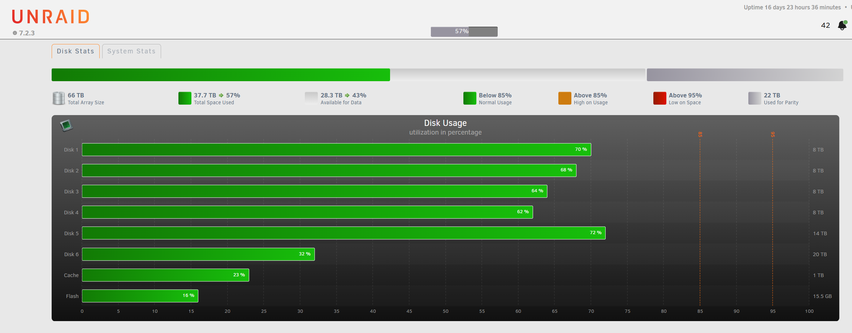
Task: Click the Flash 16% usage bar
Action: point(140,296)
